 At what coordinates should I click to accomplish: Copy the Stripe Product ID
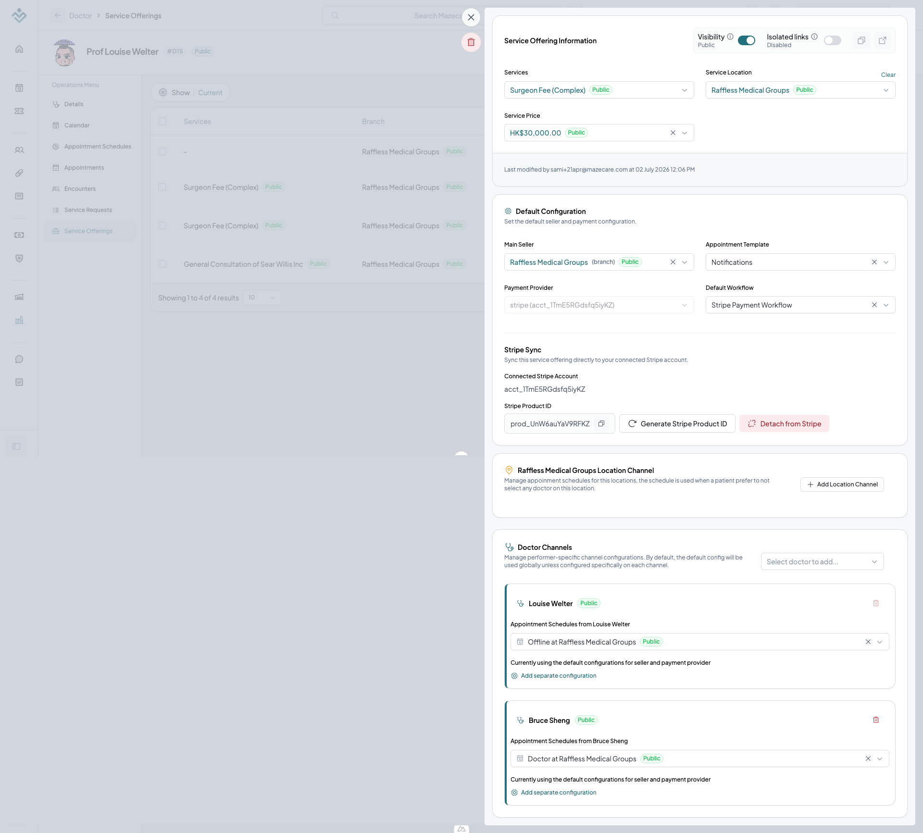pyautogui.click(x=601, y=423)
